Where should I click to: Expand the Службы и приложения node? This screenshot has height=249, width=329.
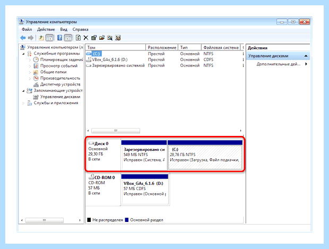[23, 103]
